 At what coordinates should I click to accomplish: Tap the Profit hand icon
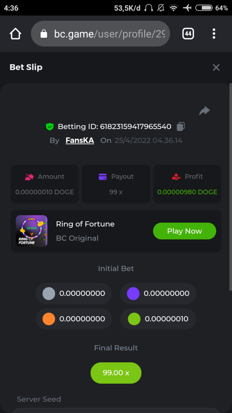176,177
